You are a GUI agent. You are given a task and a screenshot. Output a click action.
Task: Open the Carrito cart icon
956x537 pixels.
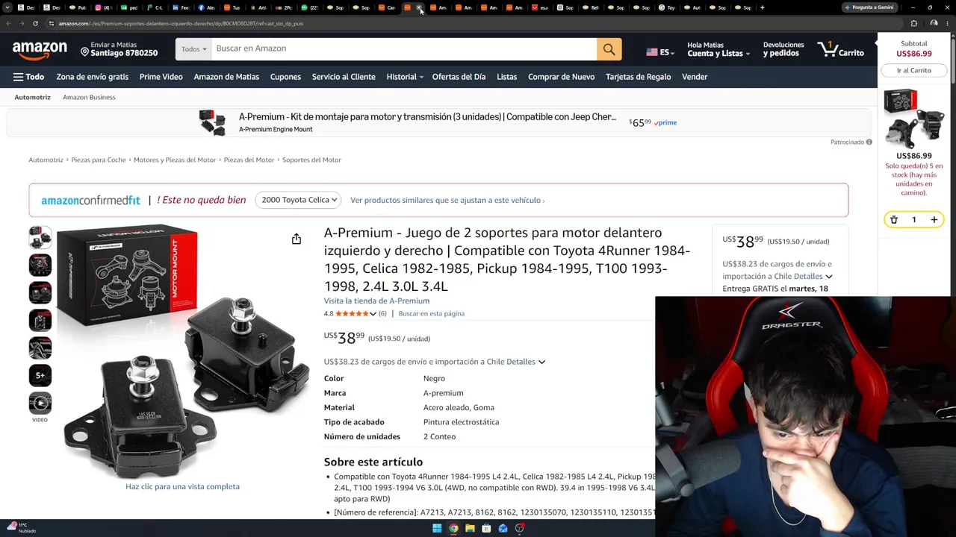pyautogui.click(x=841, y=49)
